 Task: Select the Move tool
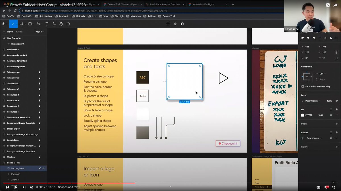pyautogui.click(x=12, y=24)
